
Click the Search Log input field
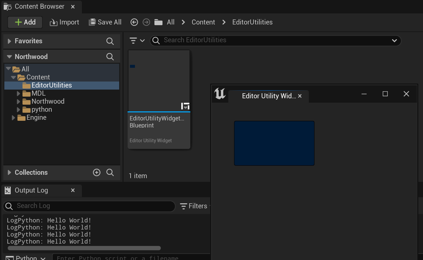[x=89, y=206]
